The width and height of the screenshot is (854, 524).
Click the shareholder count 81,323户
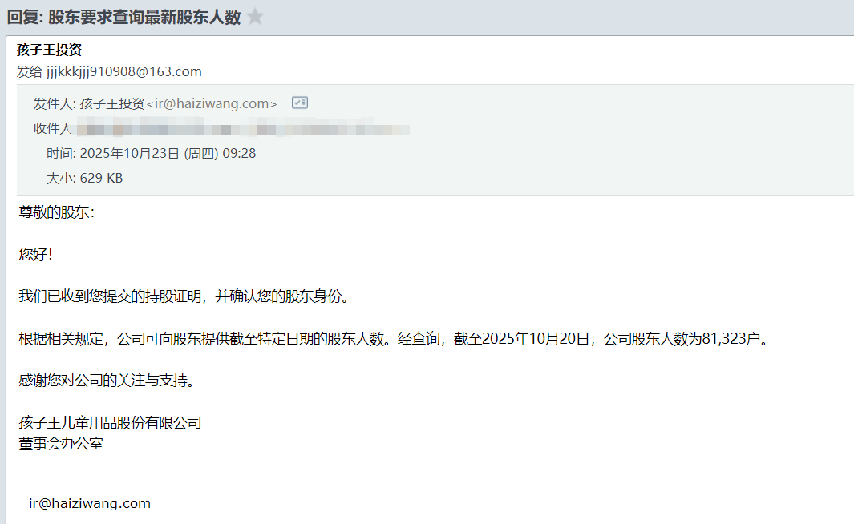731,338
